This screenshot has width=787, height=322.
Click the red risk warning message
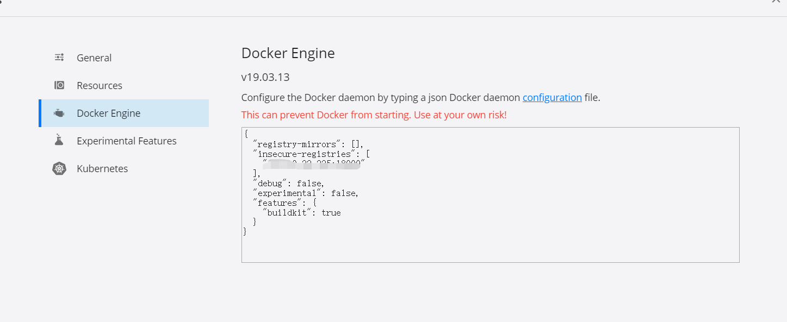[x=374, y=115]
